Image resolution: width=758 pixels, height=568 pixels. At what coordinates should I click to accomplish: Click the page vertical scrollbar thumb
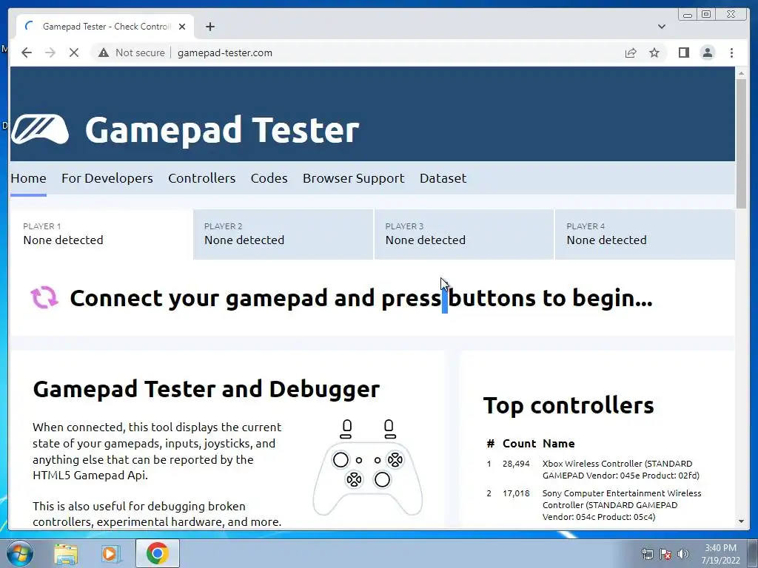pyautogui.click(x=741, y=143)
